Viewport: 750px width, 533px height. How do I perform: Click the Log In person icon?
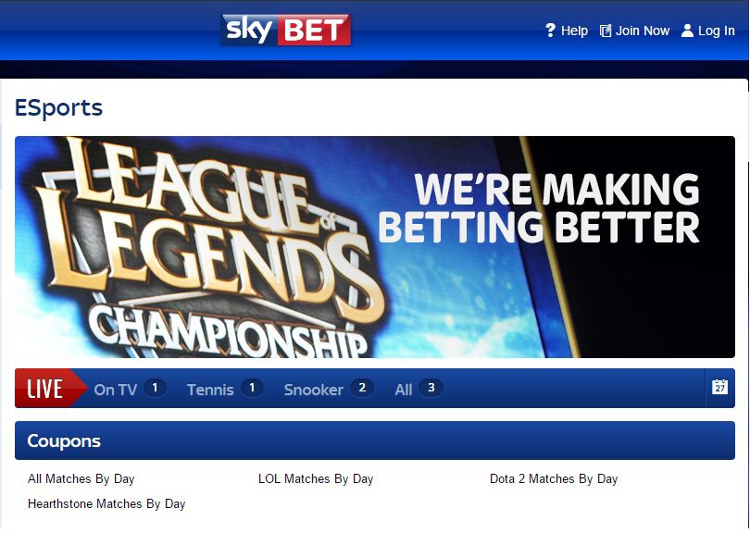pos(687,31)
